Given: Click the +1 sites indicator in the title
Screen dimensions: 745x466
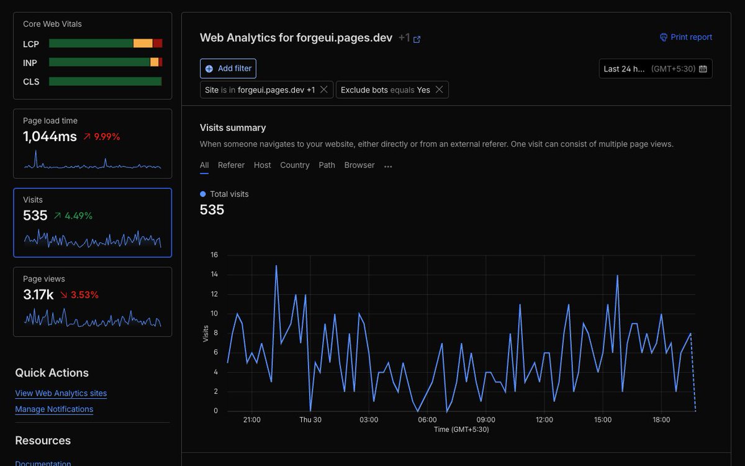Looking at the screenshot, I should click(x=404, y=38).
